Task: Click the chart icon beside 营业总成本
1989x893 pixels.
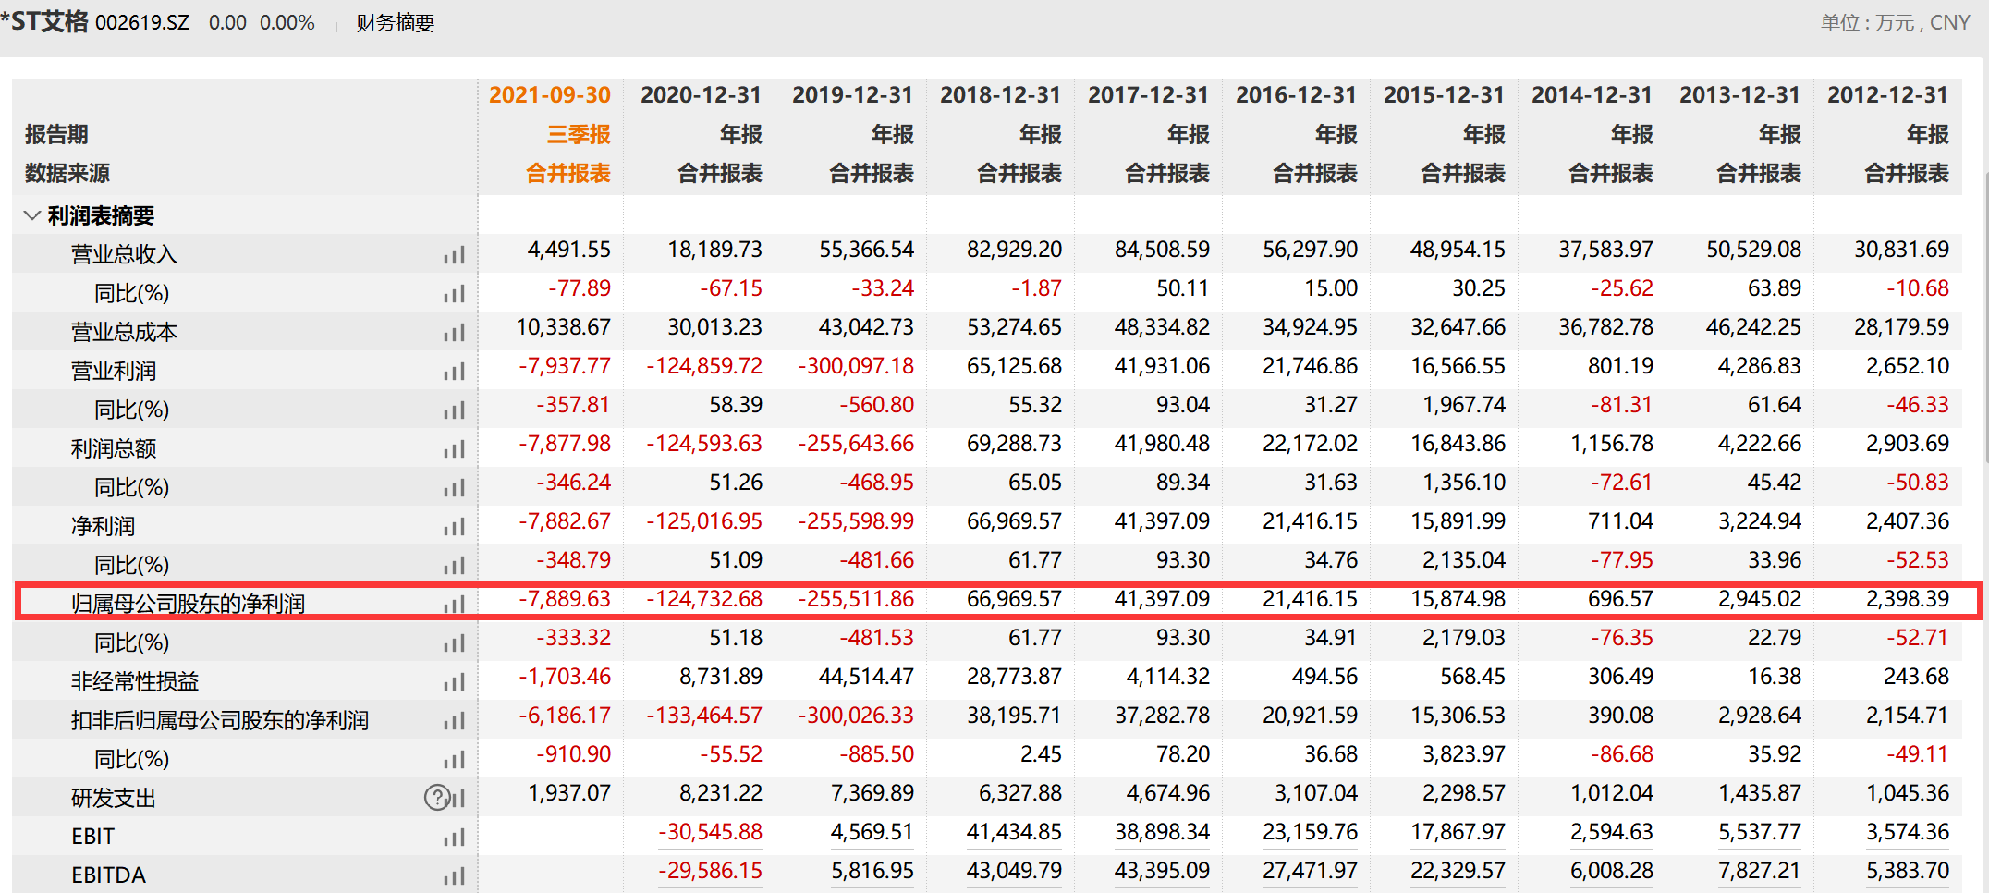Action: (x=454, y=332)
